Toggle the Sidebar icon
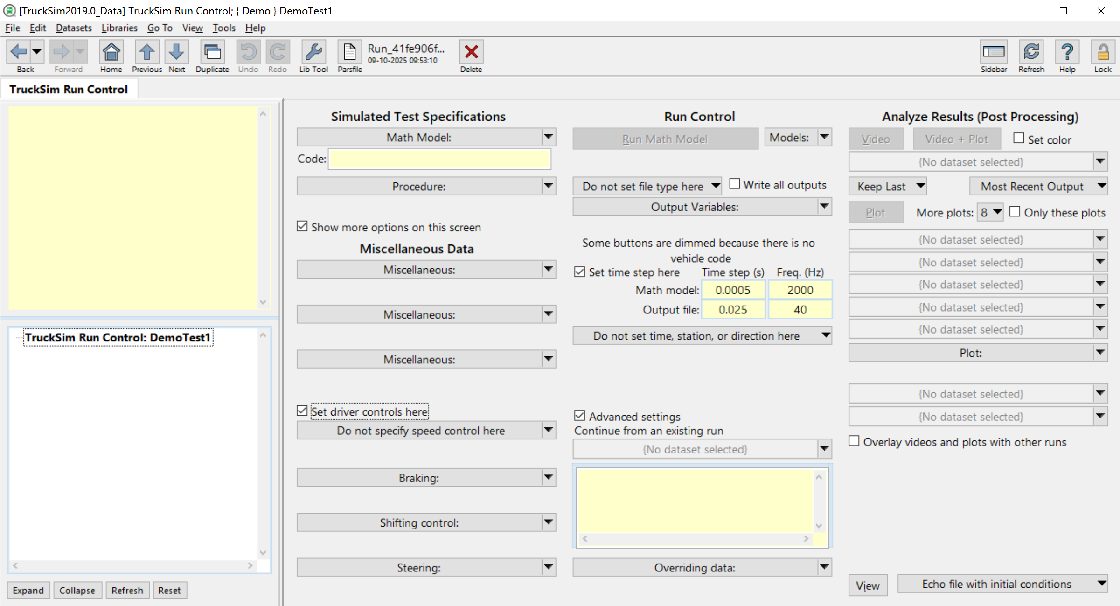1120x606 pixels. click(x=994, y=52)
